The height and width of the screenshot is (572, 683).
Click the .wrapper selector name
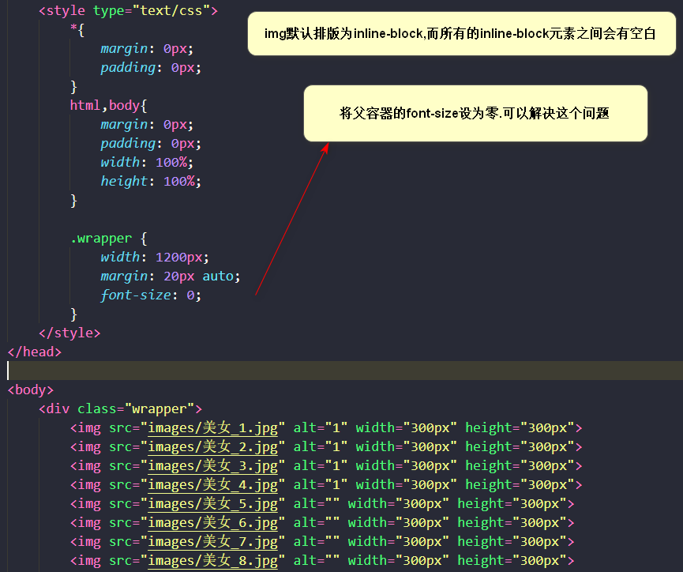pos(100,238)
